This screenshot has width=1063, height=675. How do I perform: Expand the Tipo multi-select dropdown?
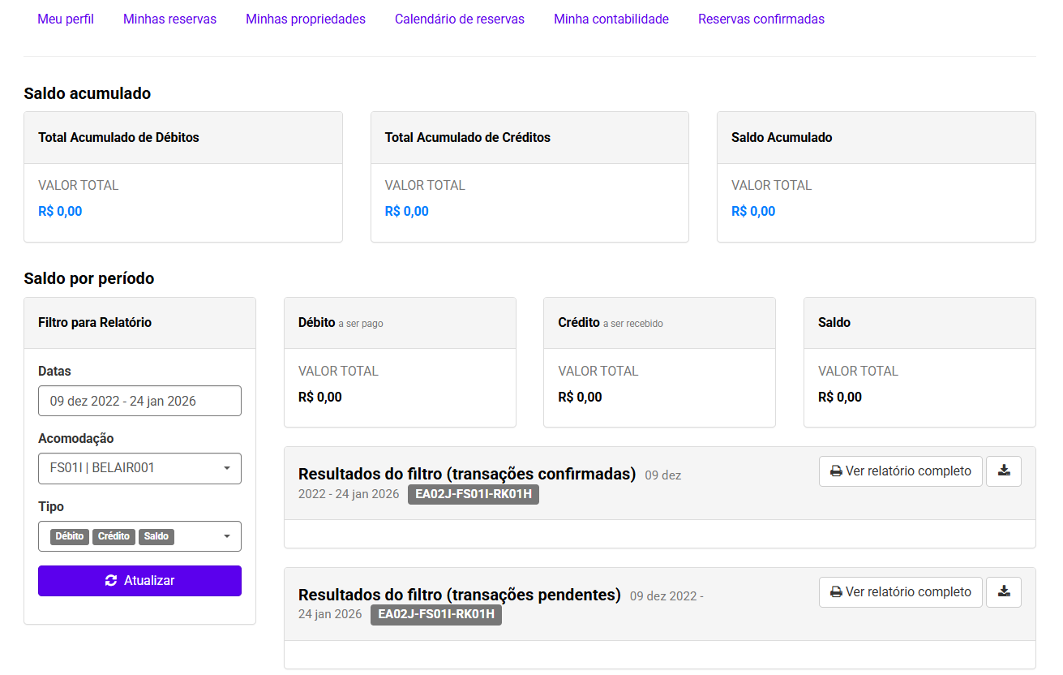[226, 536]
